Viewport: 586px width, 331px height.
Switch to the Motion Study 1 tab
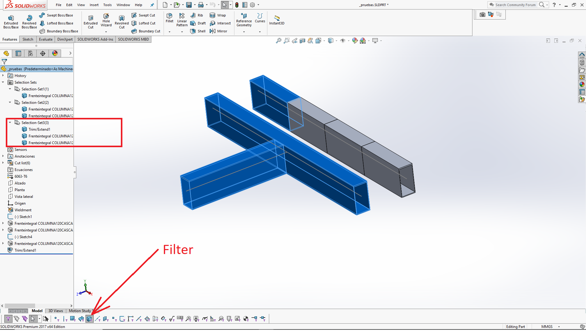80,311
